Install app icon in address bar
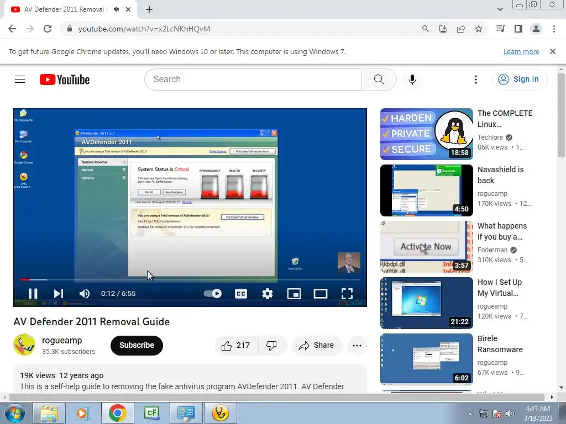Viewport: 566px width, 424px height. [x=443, y=29]
